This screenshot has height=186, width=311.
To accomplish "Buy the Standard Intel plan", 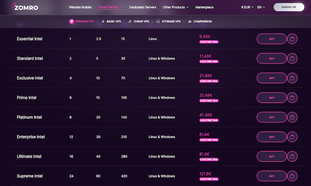I will pyautogui.click(x=272, y=58).
